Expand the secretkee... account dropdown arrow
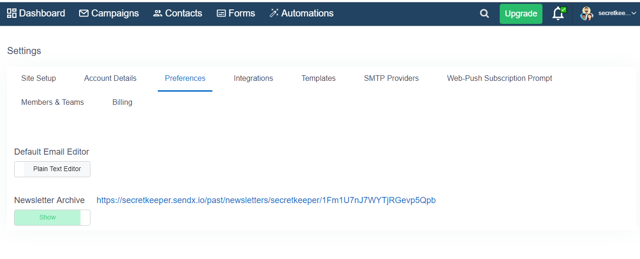This screenshot has width=640, height=259. [633, 13]
